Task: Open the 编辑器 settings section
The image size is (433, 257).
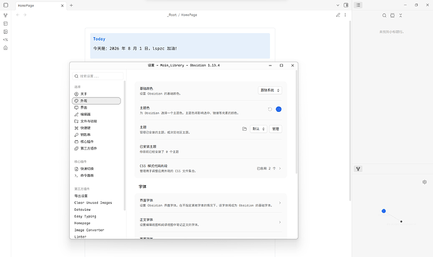Action: (x=97, y=114)
